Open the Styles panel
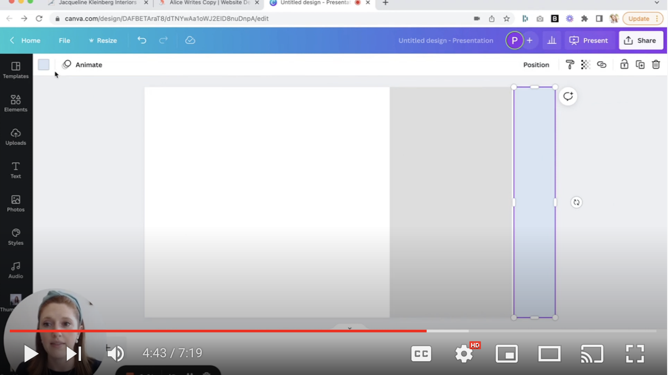Screen dimensions: 668x375 [x=16, y=237]
